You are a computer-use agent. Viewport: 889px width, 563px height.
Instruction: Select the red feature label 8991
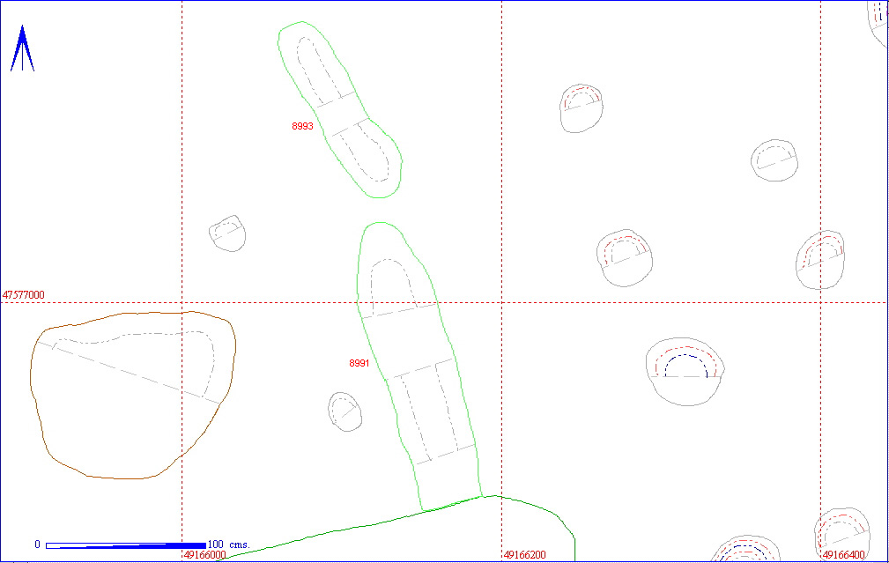pyautogui.click(x=359, y=363)
